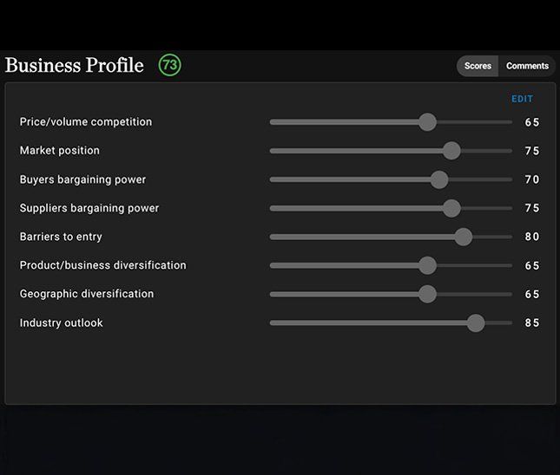The width and height of the screenshot is (560, 475).
Task: Click the Geographic diversification slider handle
Action: coord(427,294)
